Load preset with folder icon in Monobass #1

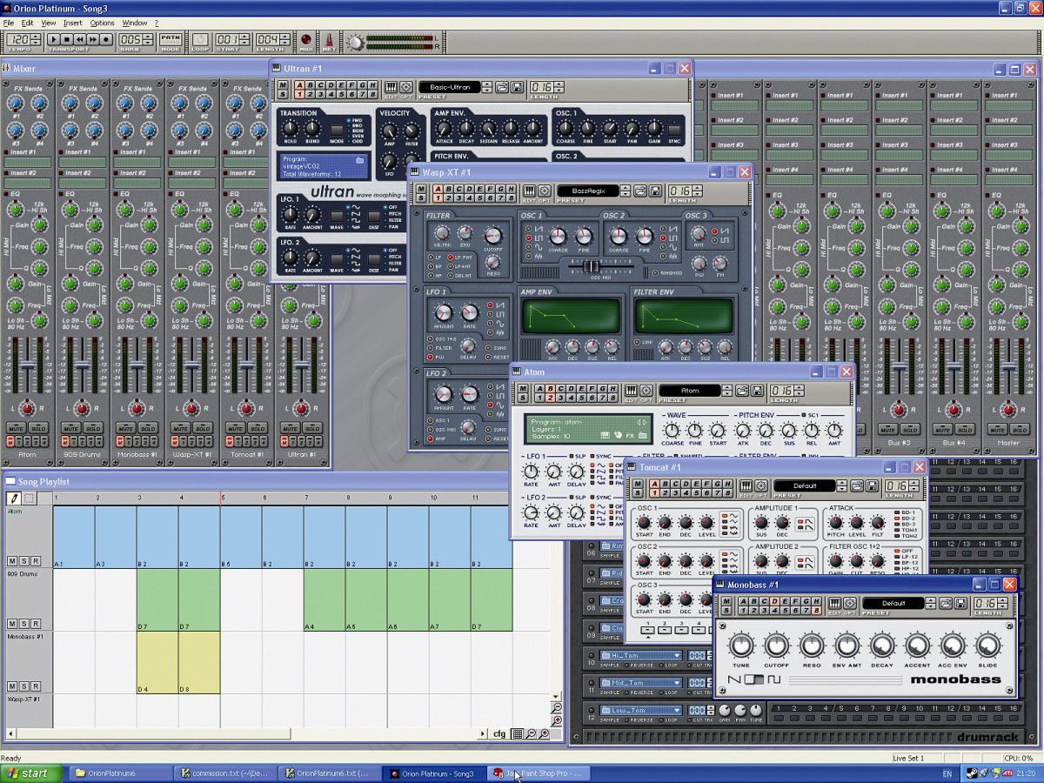tap(946, 603)
